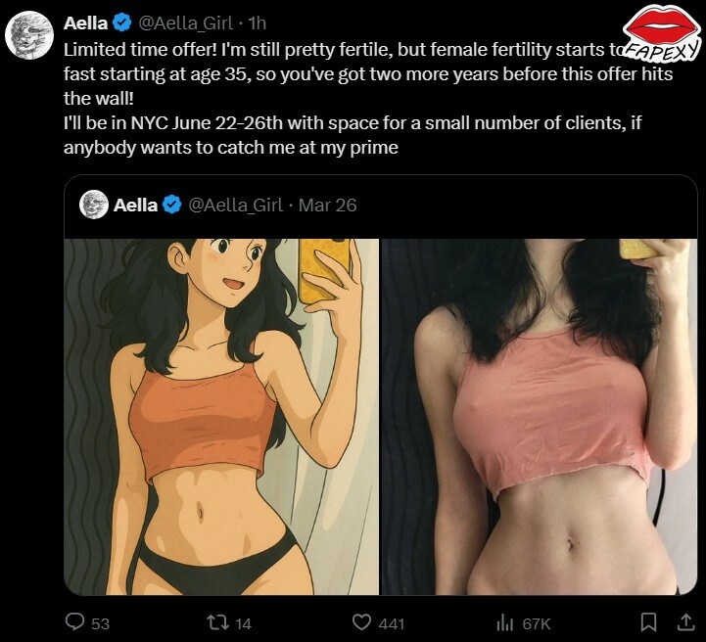Open the small avatar in quoted tweet

[x=94, y=205]
